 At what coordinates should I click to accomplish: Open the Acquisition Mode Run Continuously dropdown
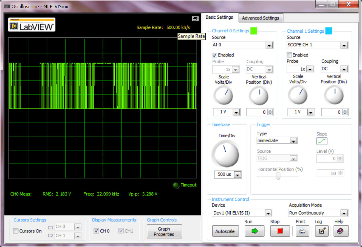[x=344, y=213]
